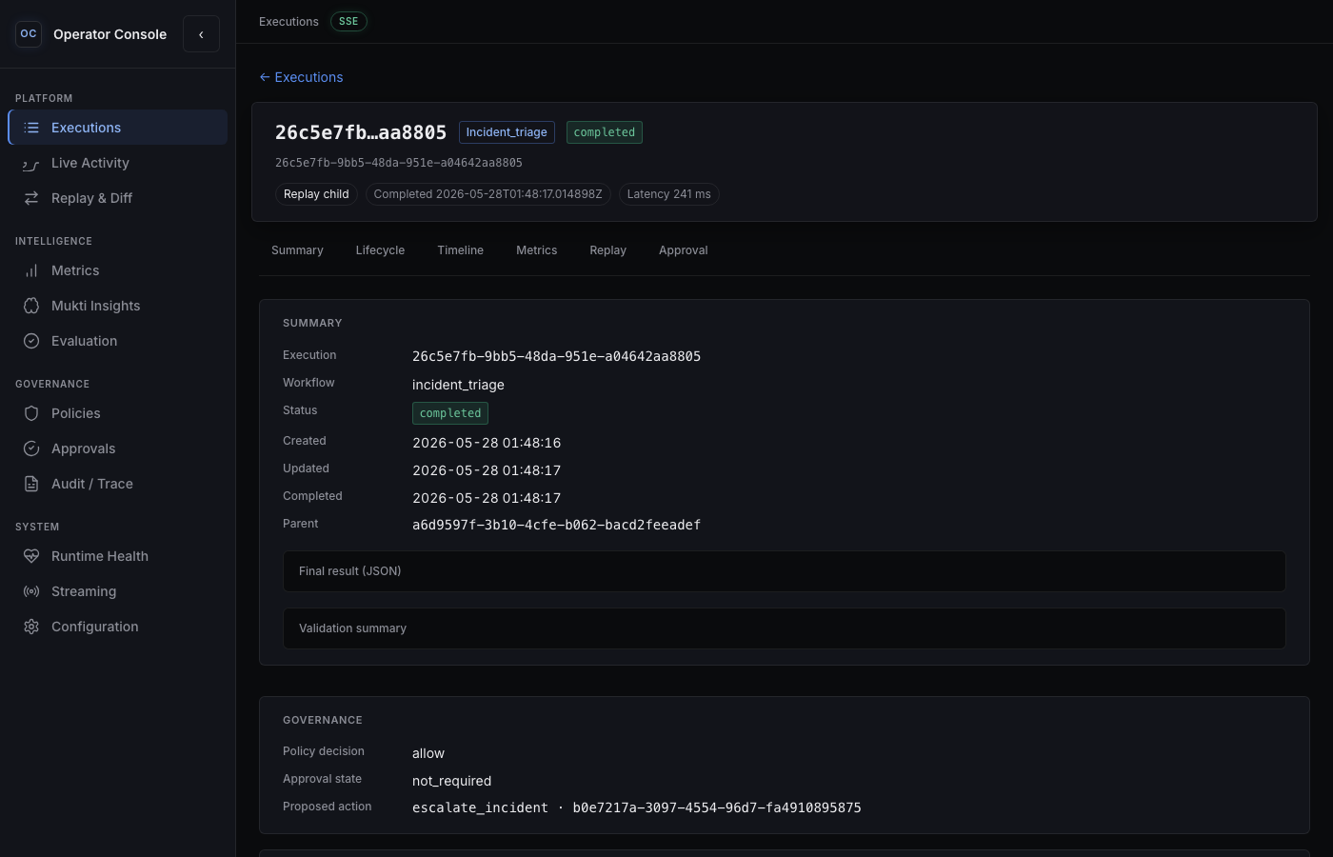Open Approvals in sidebar
This screenshot has height=857, width=1333.
[117, 448]
